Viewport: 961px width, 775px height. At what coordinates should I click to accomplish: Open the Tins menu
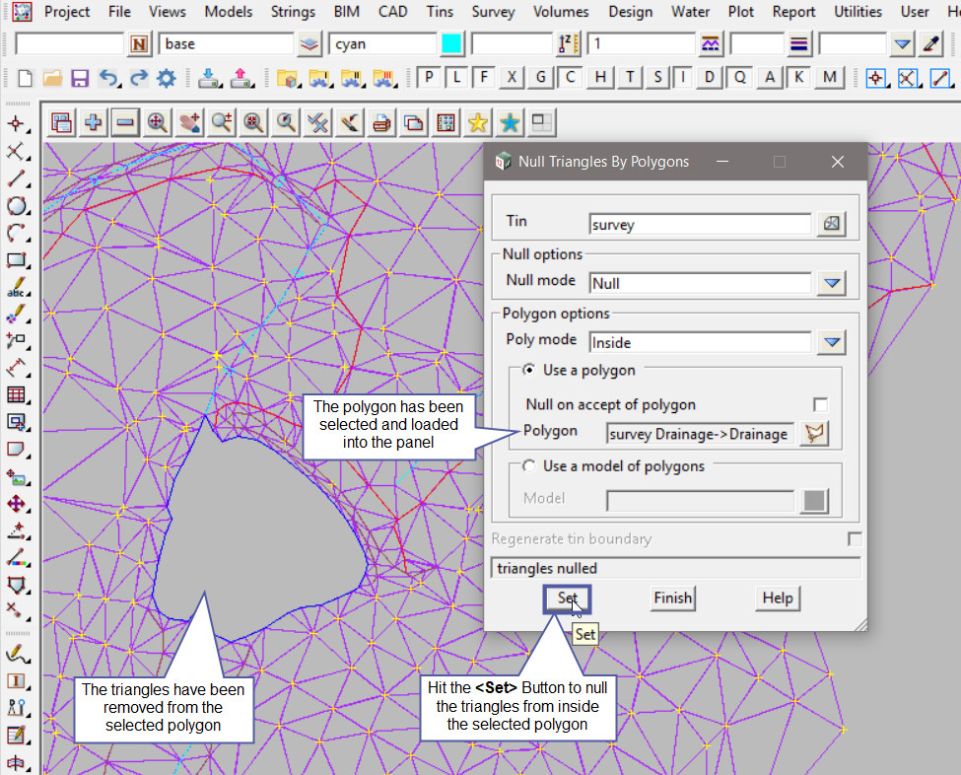tap(440, 12)
